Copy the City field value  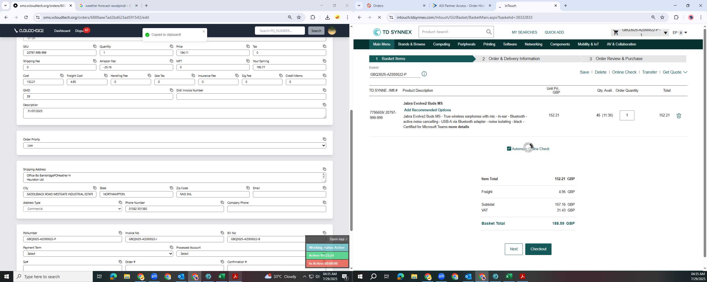(x=94, y=188)
